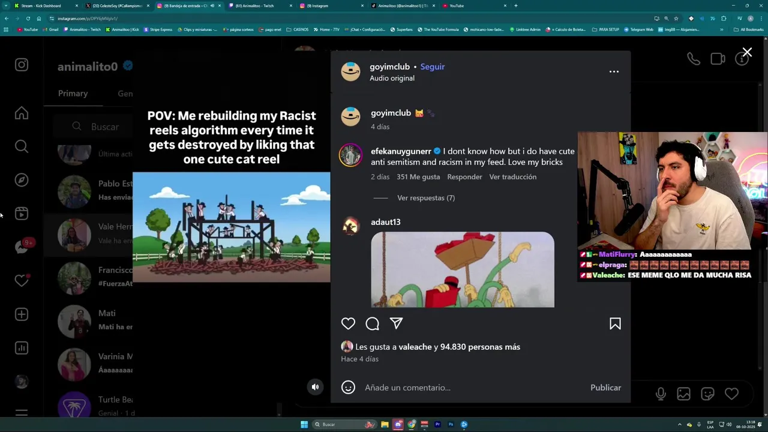
Task: Click the Create plus icon in the sidebar
Action: coord(22,314)
